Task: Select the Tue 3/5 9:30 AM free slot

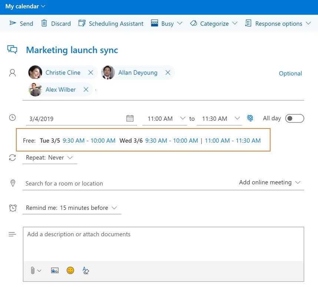Action: tap(89, 140)
